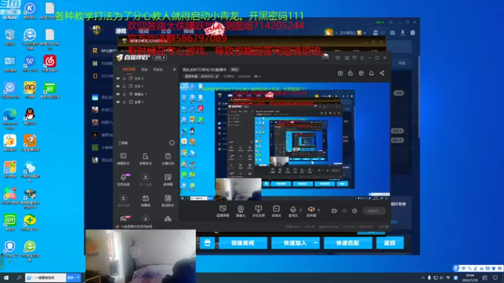504x283 pixels.
Task: Open the streaming settings gear icon
Action: point(355,211)
